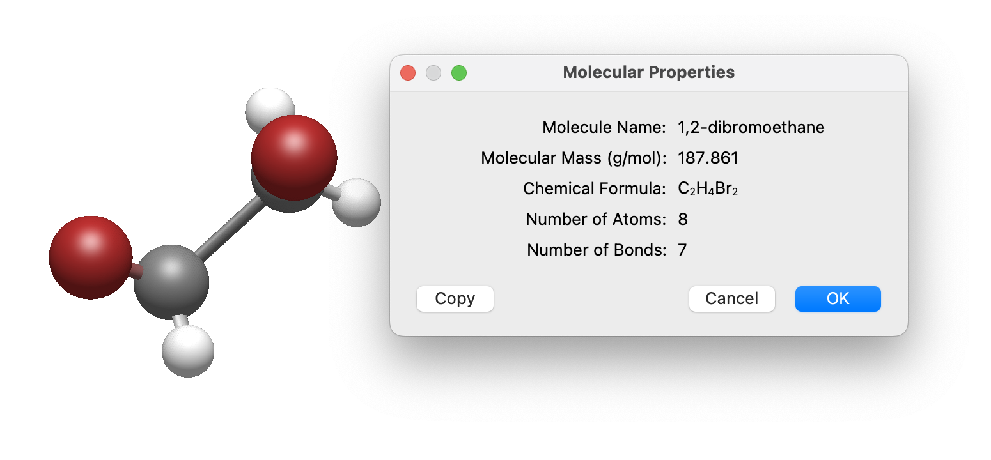Pick the bottom white hydrogen atom
The width and height of the screenshot is (991, 460).
click(x=187, y=351)
